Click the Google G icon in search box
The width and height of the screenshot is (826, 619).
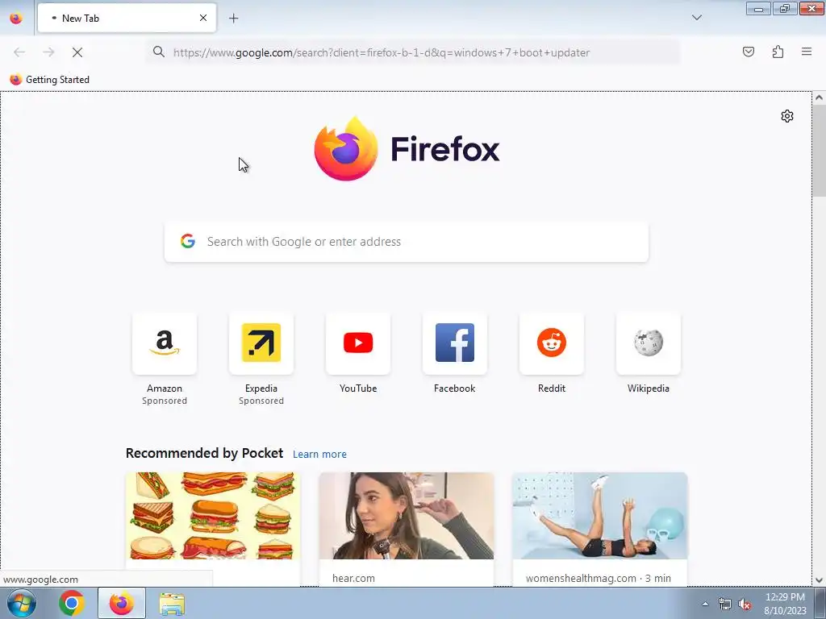coord(187,241)
